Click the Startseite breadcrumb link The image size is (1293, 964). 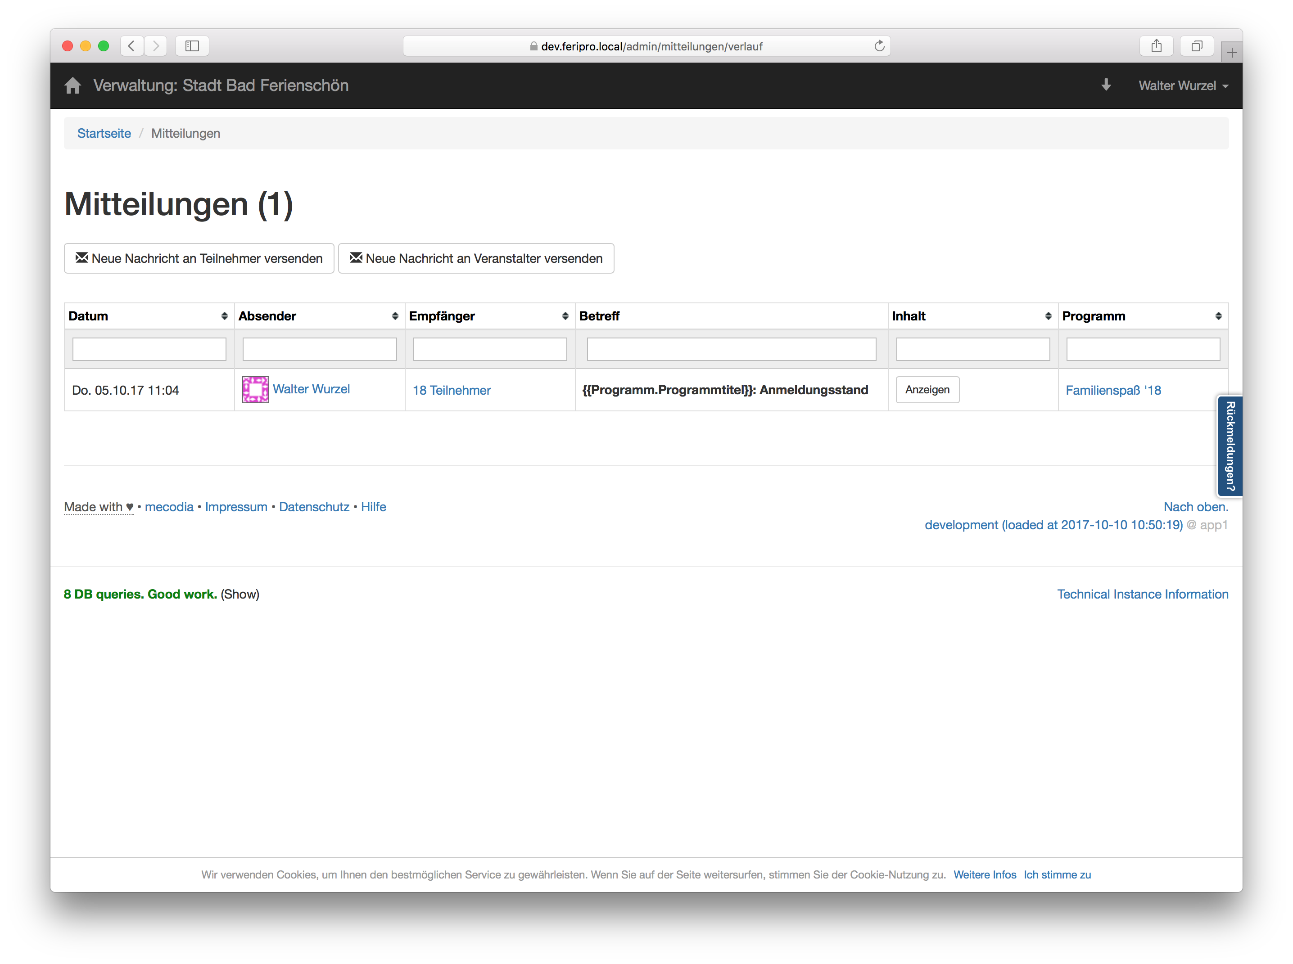pyautogui.click(x=104, y=133)
